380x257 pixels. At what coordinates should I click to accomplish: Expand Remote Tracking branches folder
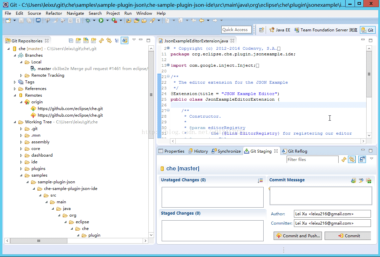point(21,75)
